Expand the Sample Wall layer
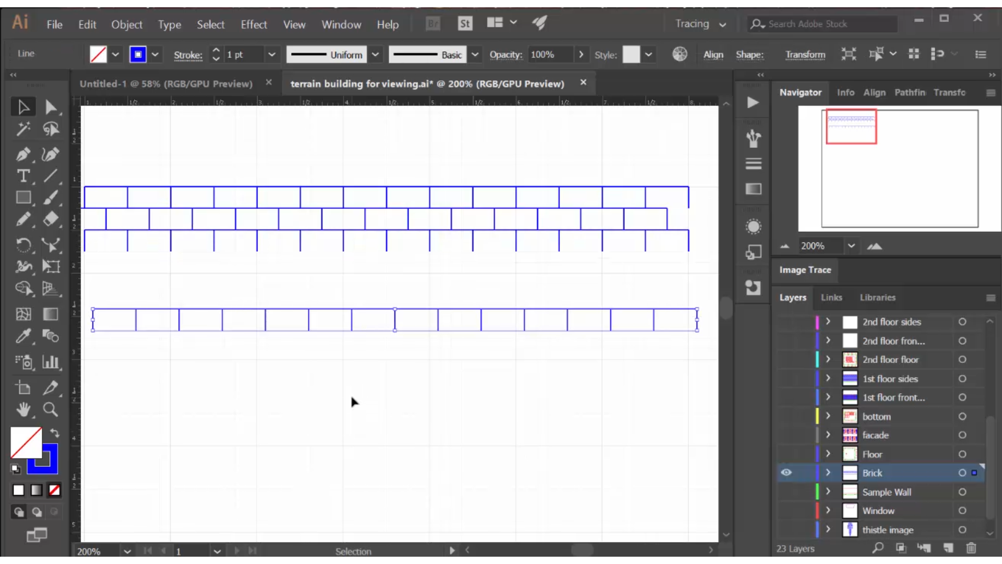This screenshot has height=564, width=1002. point(829,492)
